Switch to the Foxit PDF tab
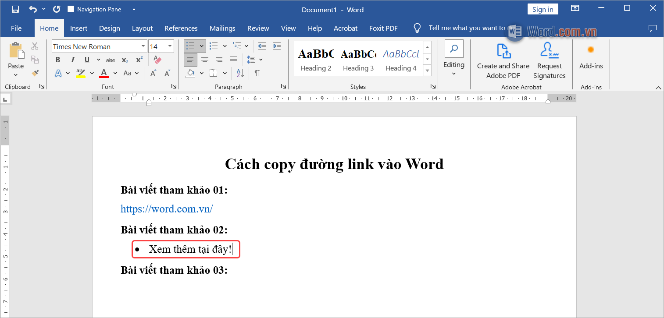The image size is (664, 318). [383, 28]
